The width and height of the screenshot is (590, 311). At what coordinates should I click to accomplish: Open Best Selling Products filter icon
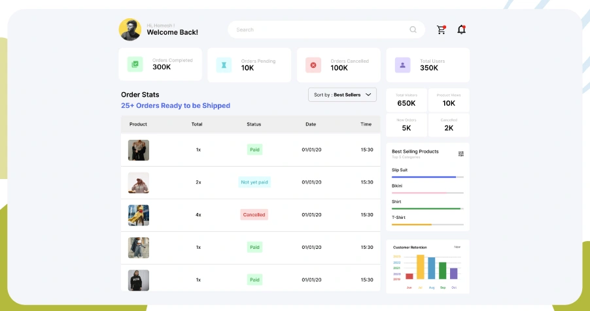461,154
